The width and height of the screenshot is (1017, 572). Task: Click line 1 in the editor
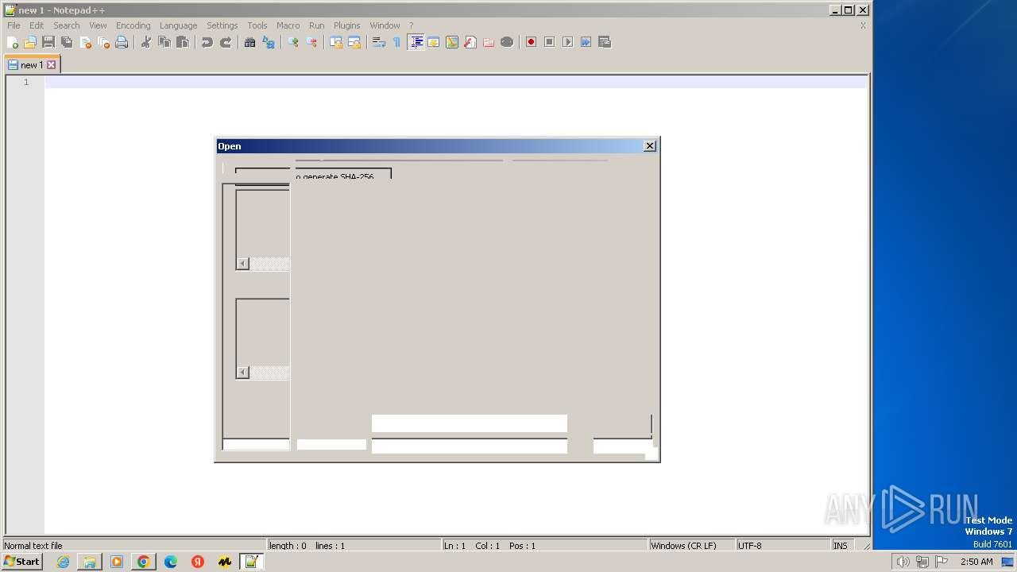[x=456, y=82]
